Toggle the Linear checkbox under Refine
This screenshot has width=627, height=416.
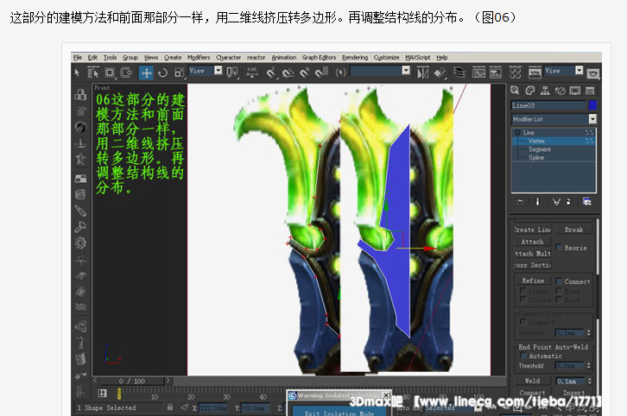pos(522,291)
